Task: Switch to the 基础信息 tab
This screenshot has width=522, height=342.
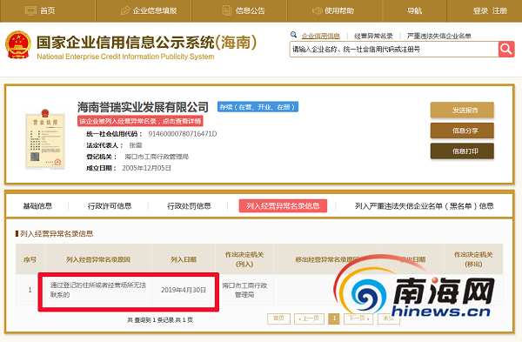Action: pyautogui.click(x=37, y=206)
